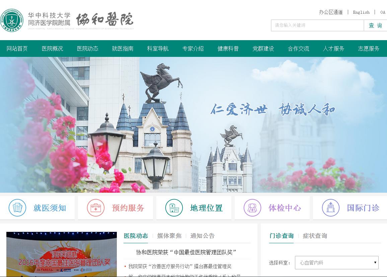Click the 体检中心 people icon
This screenshot has height=277, width=387.
[x=252, y=208]
